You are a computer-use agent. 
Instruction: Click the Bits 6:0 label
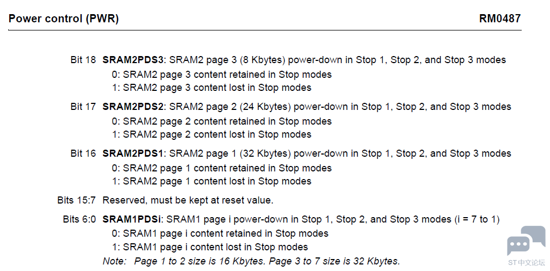coord(79,219)
